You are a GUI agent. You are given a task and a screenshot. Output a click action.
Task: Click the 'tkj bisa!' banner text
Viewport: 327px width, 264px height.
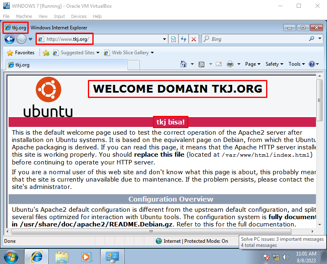(x=170, y=122)
